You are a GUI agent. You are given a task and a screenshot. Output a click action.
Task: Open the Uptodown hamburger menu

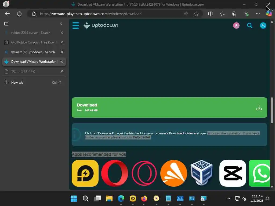76,25
